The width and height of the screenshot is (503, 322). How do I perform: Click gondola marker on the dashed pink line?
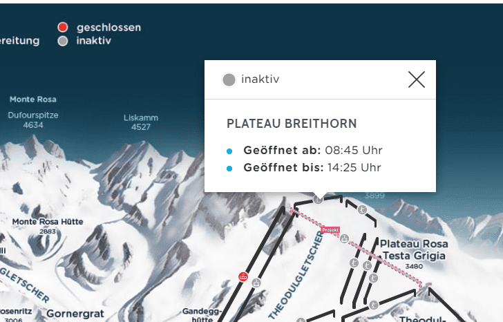(x=344, y=239)
